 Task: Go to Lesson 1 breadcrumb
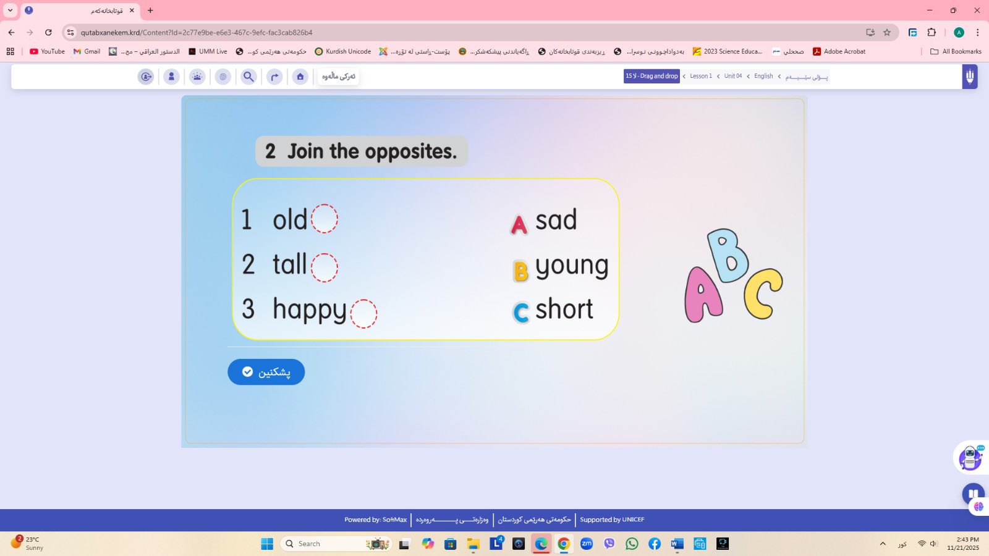701,76
